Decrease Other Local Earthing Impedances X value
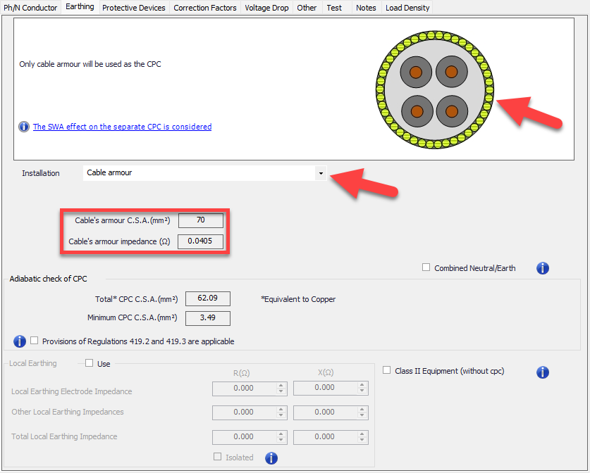The width and height of the screenshot is (590, 473). click(362, 415)
